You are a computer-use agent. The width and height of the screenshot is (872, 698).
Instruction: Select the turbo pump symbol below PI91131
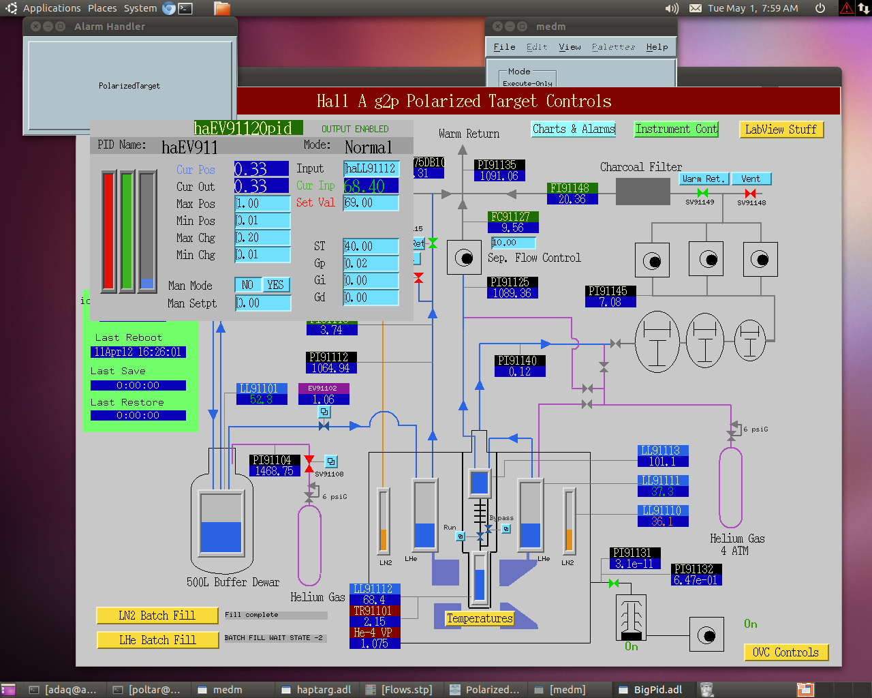pos(631,618)
